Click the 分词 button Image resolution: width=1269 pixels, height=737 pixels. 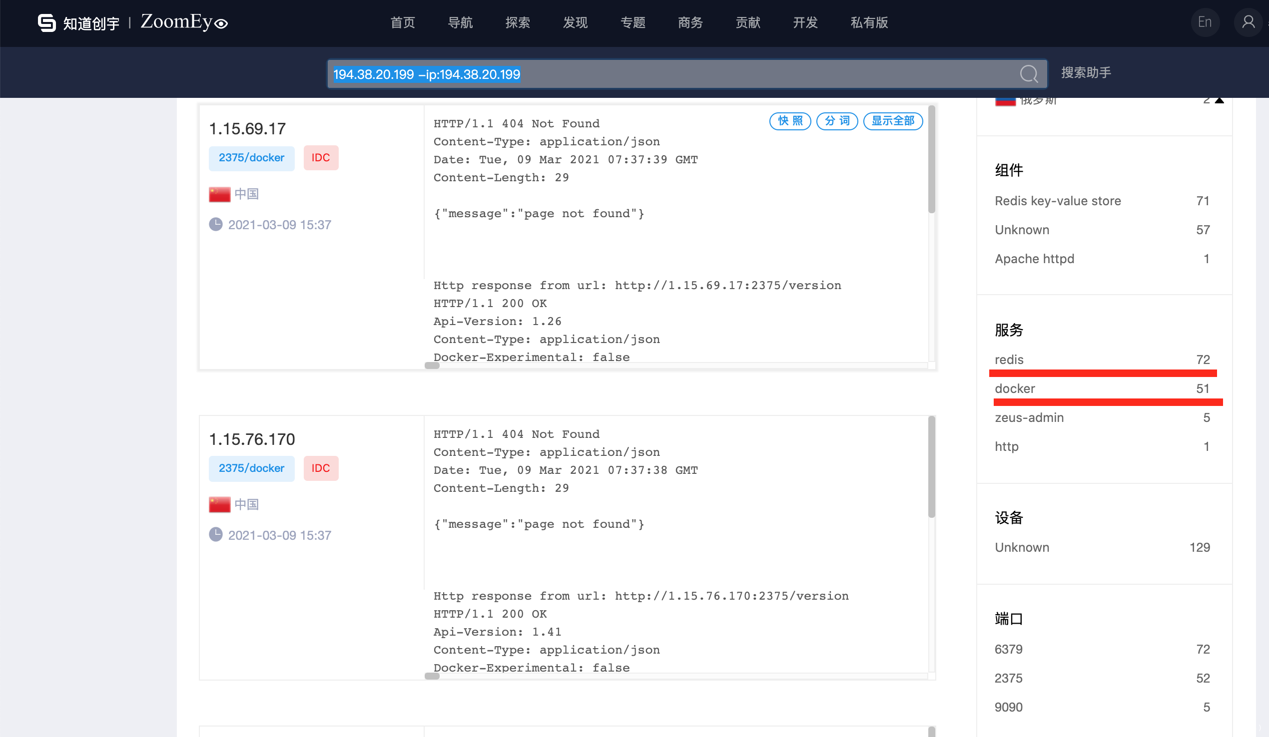click(x=837, y=121)
